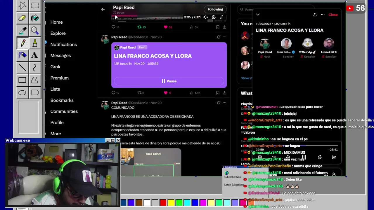Image resolution: width=374 pixels, height=210 pixels.
Task: Select the Polygon shape tool
Action: 35,80
